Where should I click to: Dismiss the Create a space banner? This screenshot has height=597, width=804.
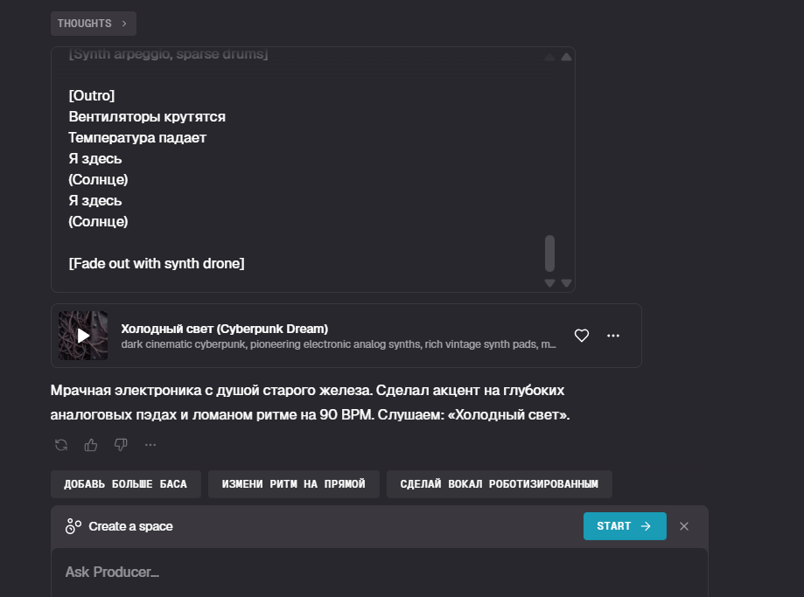tap(684, 526)
